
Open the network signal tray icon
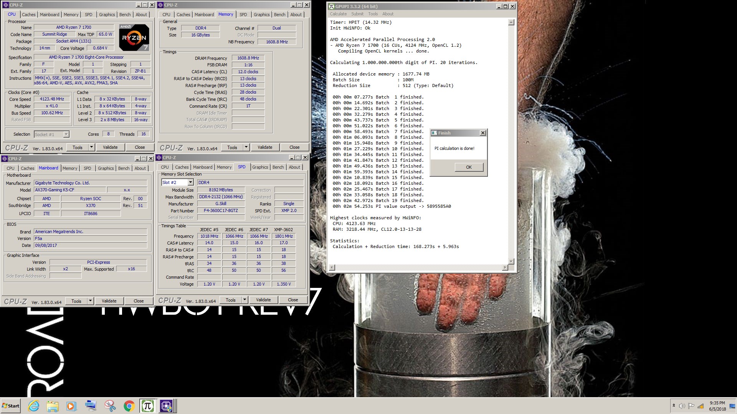pyautogui.click(x=701, y=406)
